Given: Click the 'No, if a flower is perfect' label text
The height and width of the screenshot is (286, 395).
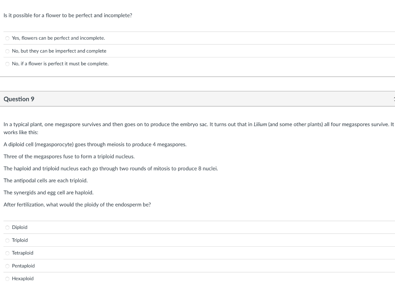Looking at the screenshot, I should point(60,64).
